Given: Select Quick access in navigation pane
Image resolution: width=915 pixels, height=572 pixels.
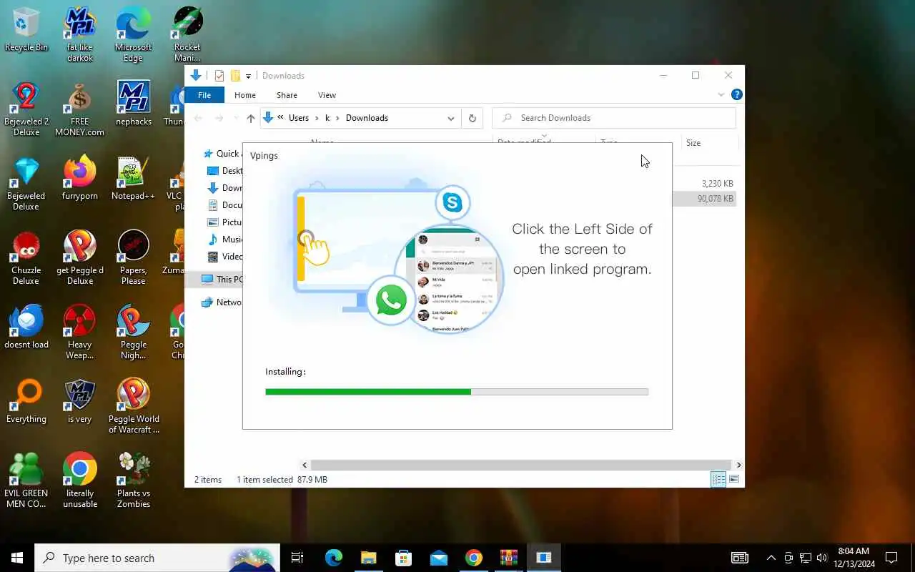Looking at the screenshot, I should [223, 154].
